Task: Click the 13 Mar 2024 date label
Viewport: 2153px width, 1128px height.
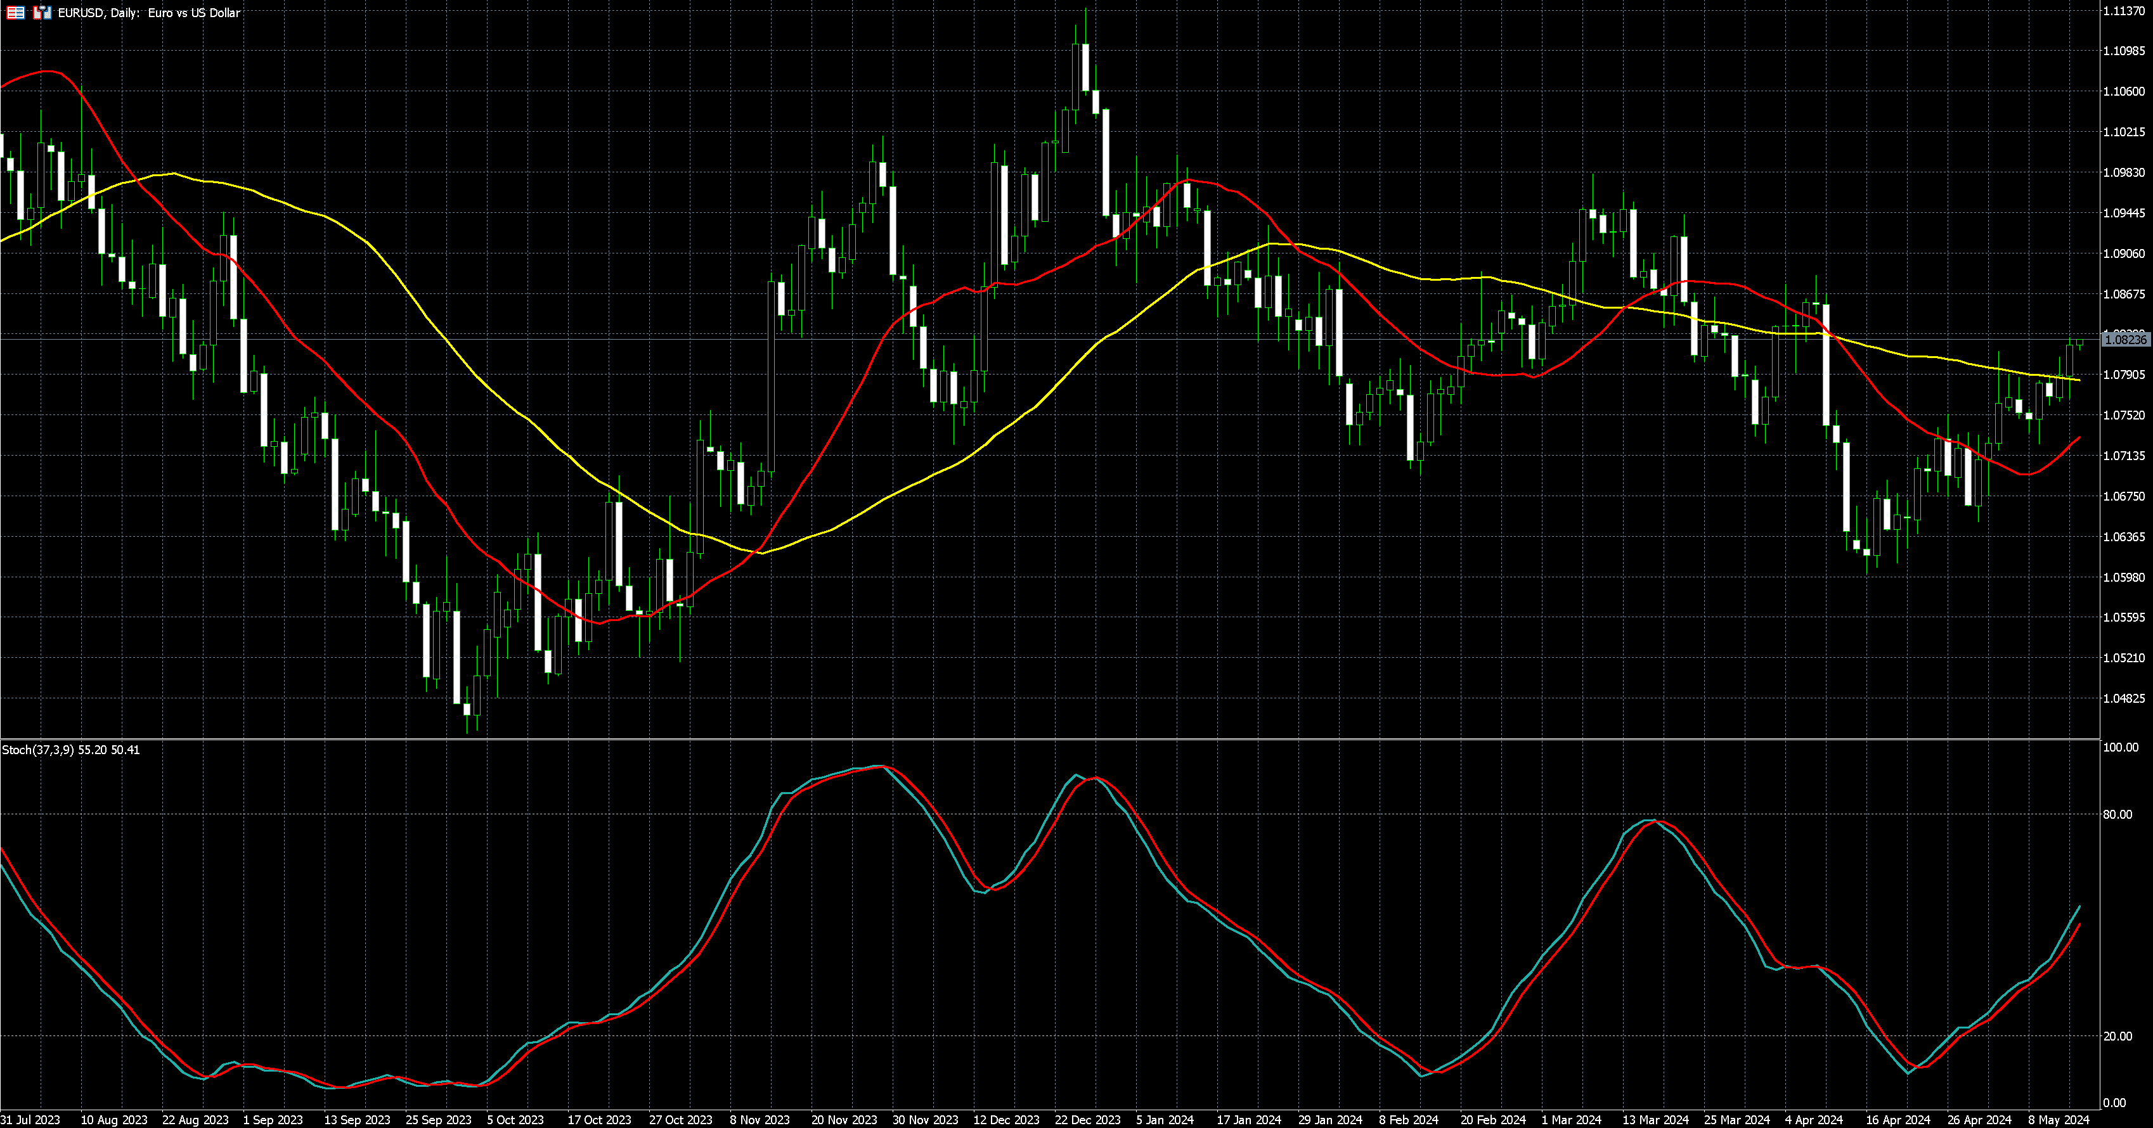Action: click(x=1656, y=1120)
